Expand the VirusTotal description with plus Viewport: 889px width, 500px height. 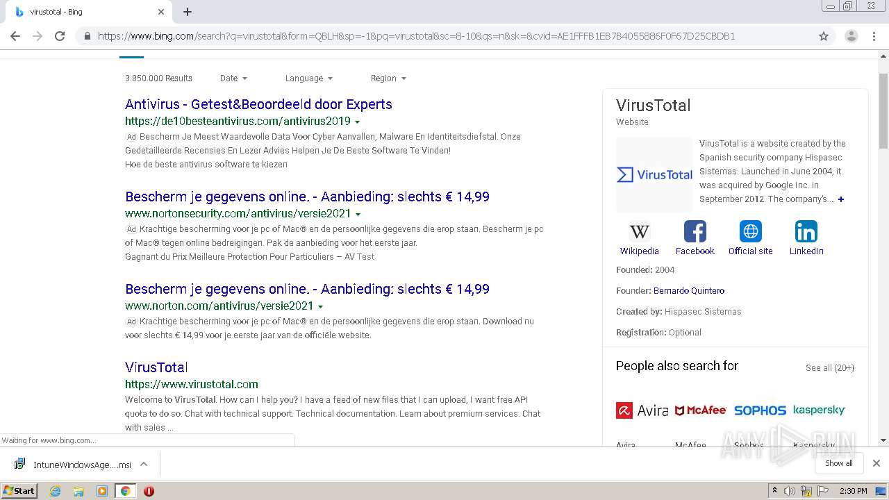pos(841,199)
